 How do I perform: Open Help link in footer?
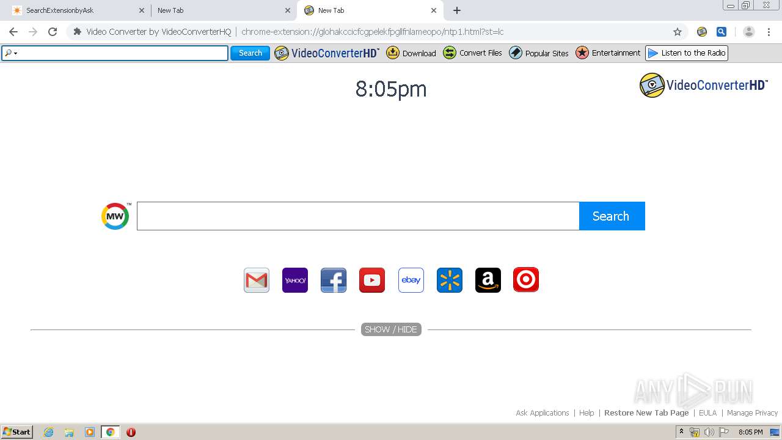click(586, 413)
